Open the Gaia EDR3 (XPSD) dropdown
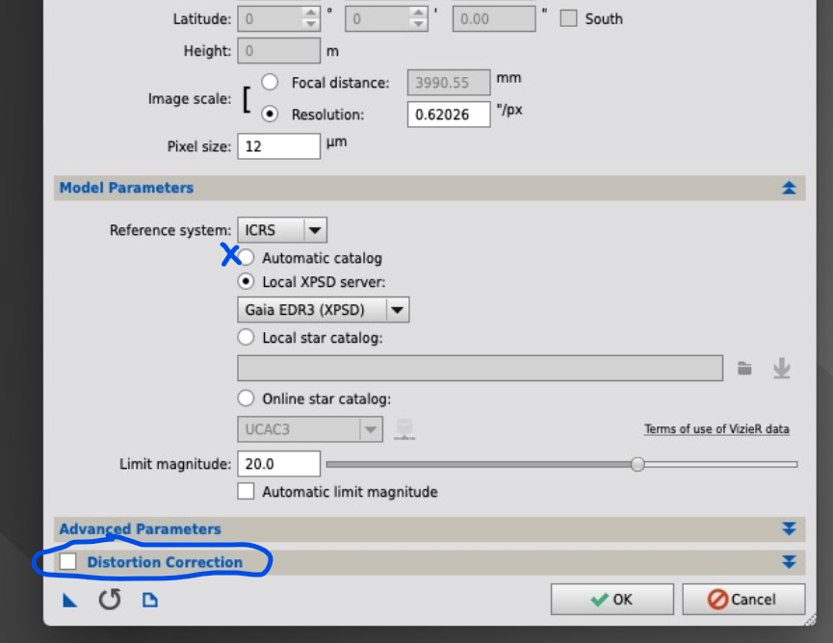Viewport: 833px width, 643px height. 323,310
